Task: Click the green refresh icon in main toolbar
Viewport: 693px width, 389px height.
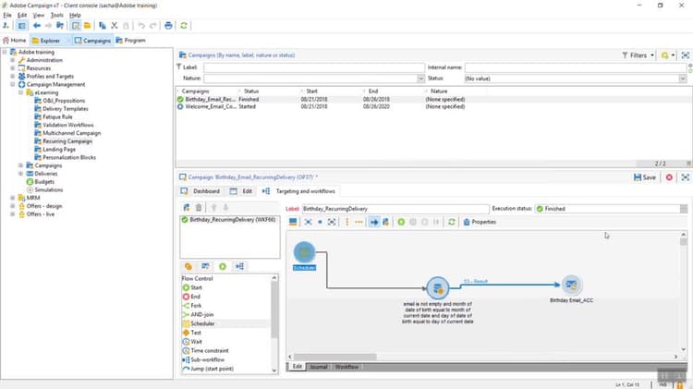Action: pos(184,26)
